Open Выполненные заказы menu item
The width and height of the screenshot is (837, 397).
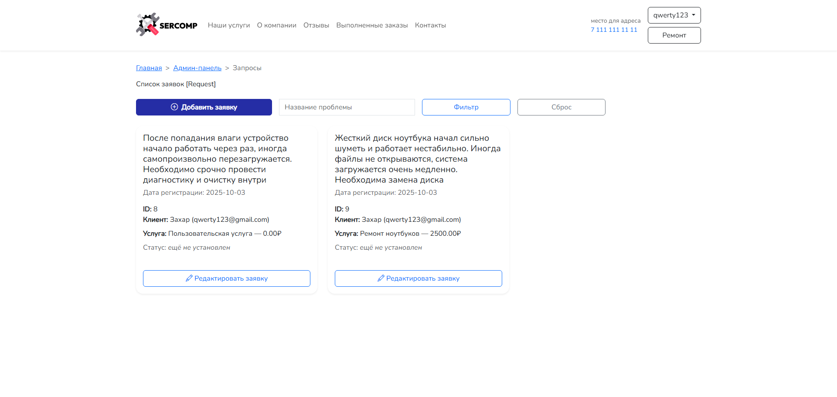(x=372, y=25)
